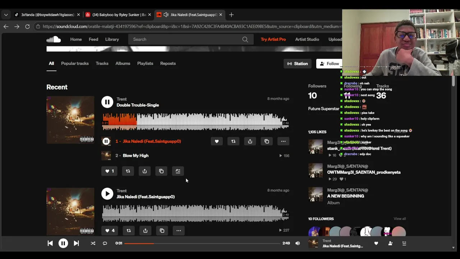Seek within the Double Trouble-Single waveform
Viewport: 460px width, 259px height.
pyautogui.click(x=195, y=122)
